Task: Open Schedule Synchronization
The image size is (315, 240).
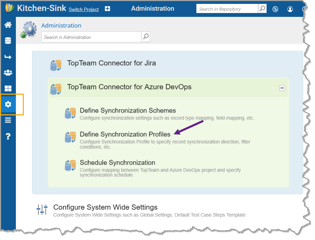Action: [118, 163]
